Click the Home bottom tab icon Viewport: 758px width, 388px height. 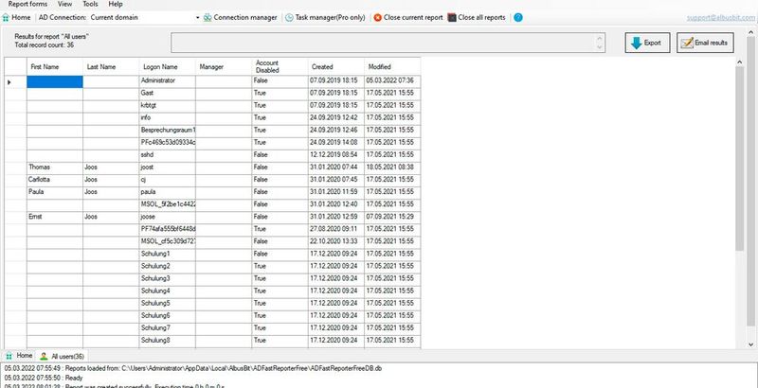pyautogui.click(x=9, y=356)
